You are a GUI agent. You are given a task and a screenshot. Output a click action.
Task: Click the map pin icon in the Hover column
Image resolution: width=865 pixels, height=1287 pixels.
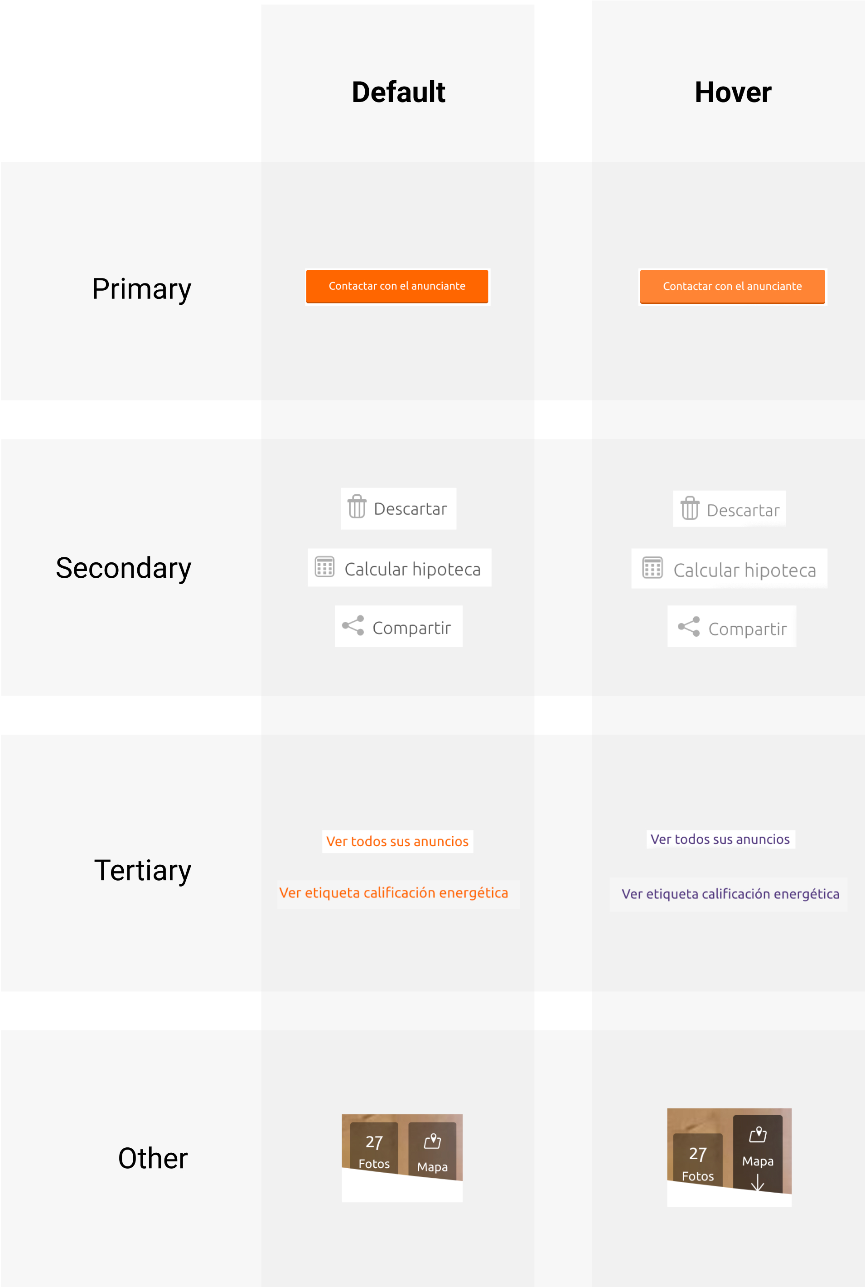pyautogui.click(x=758, y=1134)
